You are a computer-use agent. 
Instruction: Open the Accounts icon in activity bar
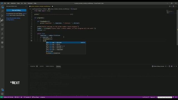pyautogui.click(x=2, y=89)
